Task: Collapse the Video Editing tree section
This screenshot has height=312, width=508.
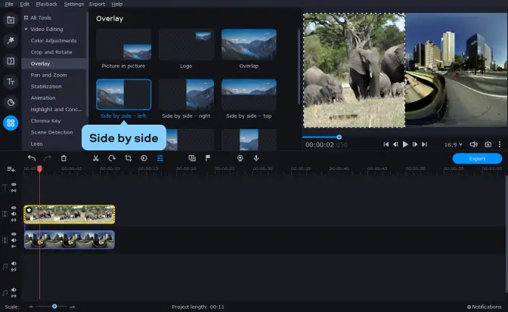Action: [26, 29]
